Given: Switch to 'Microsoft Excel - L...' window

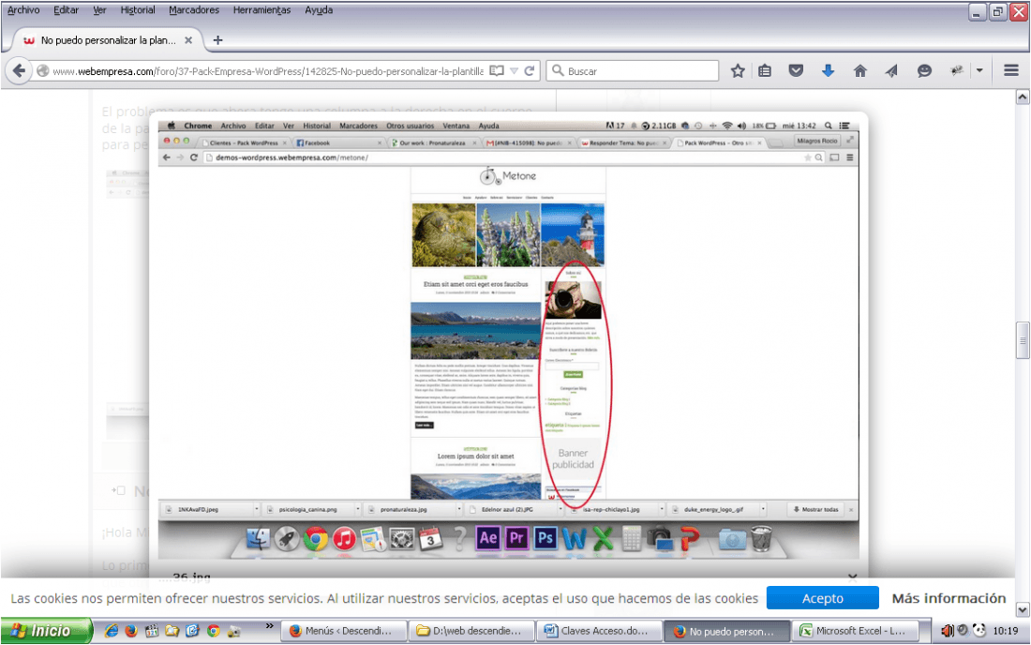Looking at the screenshot, I should click(854, 631).
